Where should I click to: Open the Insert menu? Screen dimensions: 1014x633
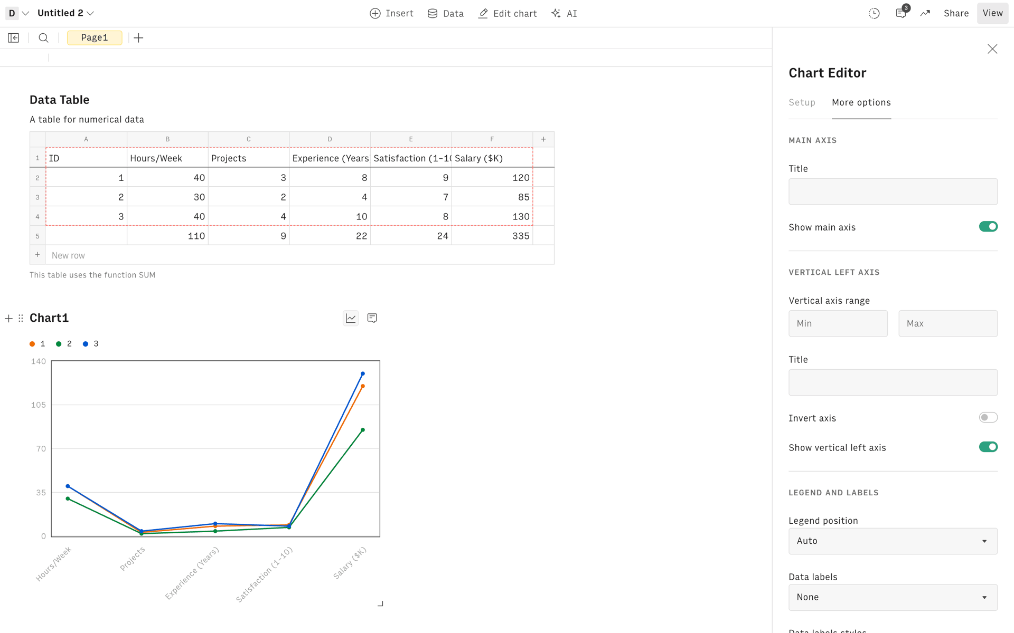coord(391,14)
